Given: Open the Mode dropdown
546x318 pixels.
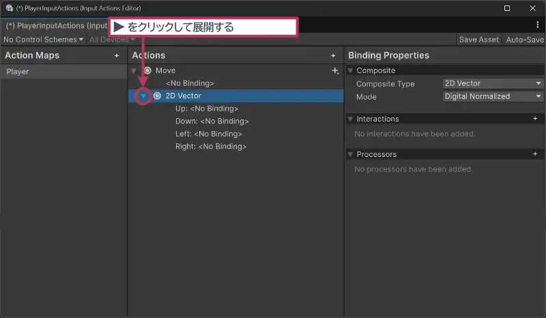Looking at the screenshot, I should [492, 96].
